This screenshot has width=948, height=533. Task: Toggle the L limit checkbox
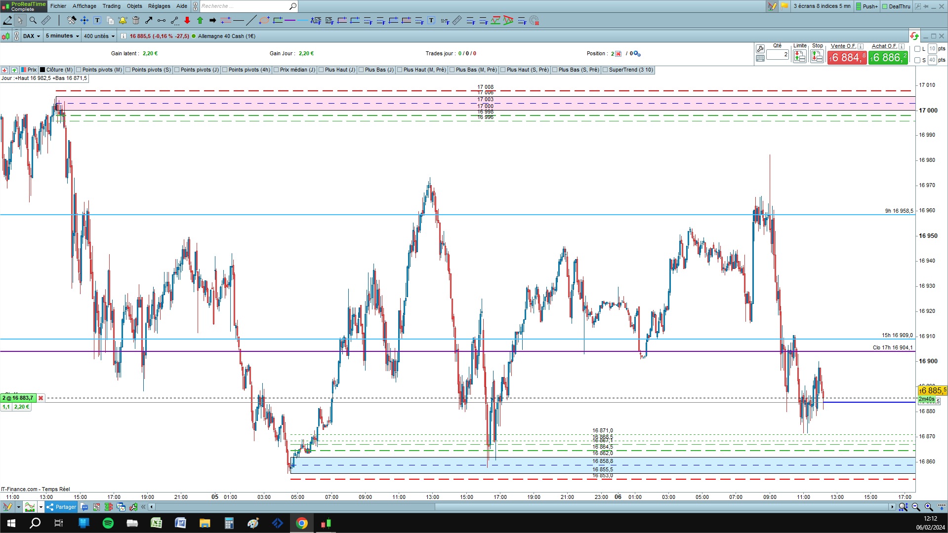[917, 49]
